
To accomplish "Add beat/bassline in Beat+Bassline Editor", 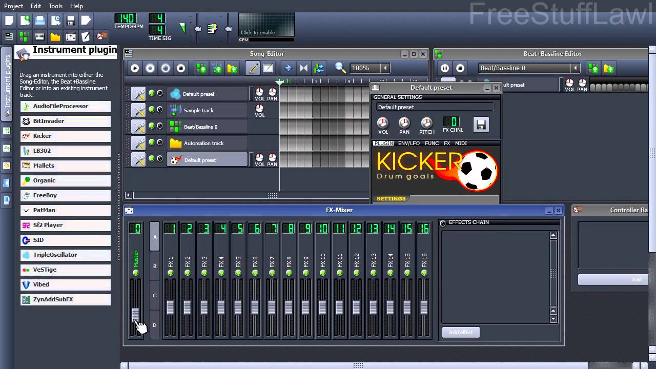I will click(x=593, y=68).
